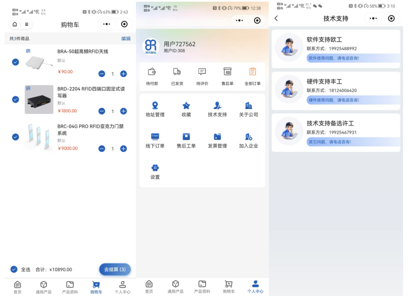Screen dimensions: 408x307
Task: Tap close target icon in cart screen
Action: pyautogui.click(x=124, y=24)
